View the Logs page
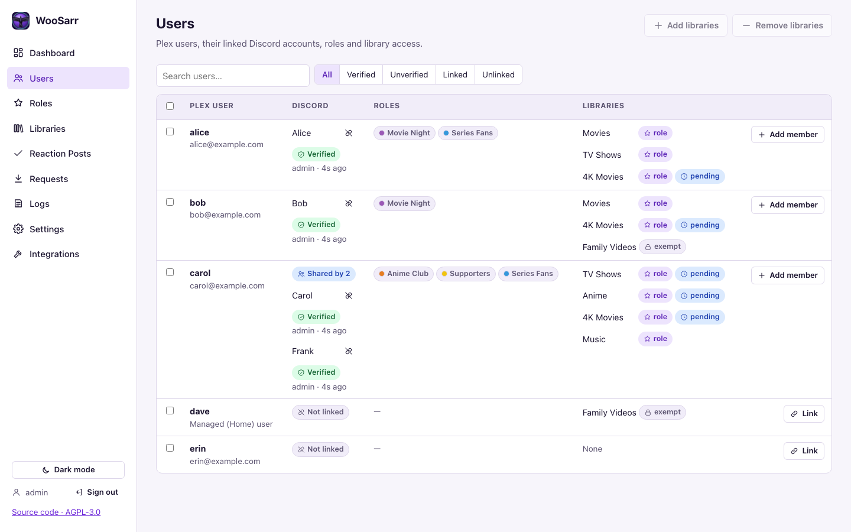This screenshot has height=532, width=851. 68,204
